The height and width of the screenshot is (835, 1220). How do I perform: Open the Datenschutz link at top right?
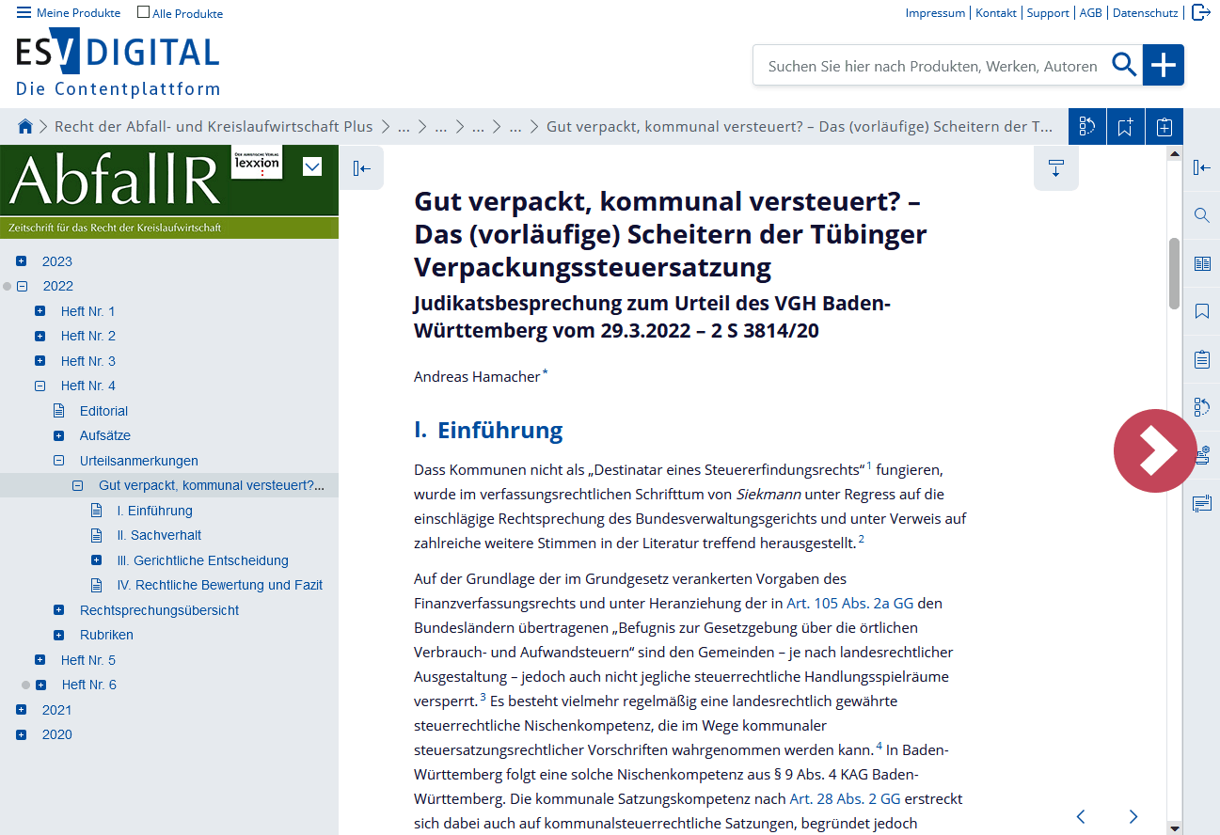coord(1145,12)
